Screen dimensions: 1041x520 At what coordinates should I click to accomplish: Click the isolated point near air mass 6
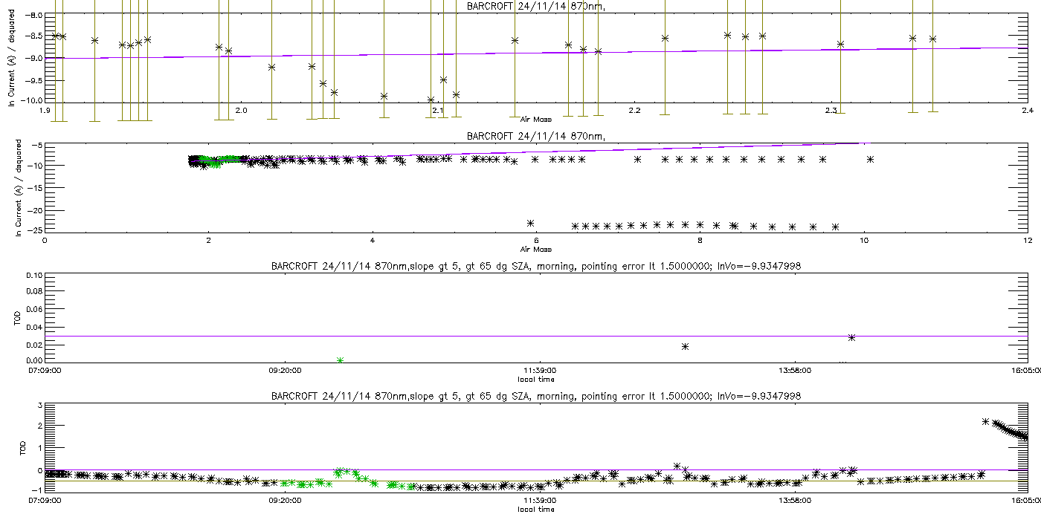coord(531,223)
